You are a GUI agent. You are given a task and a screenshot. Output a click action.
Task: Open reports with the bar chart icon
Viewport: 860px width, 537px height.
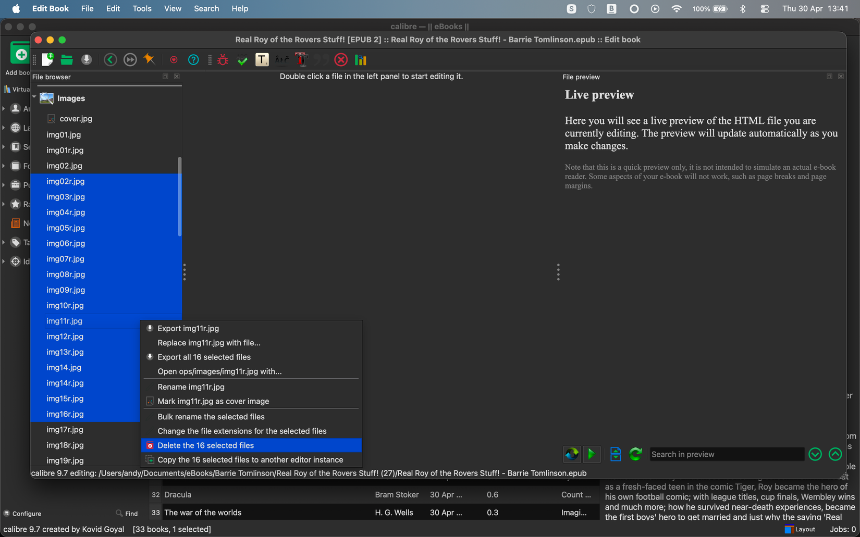coord(361,60)
